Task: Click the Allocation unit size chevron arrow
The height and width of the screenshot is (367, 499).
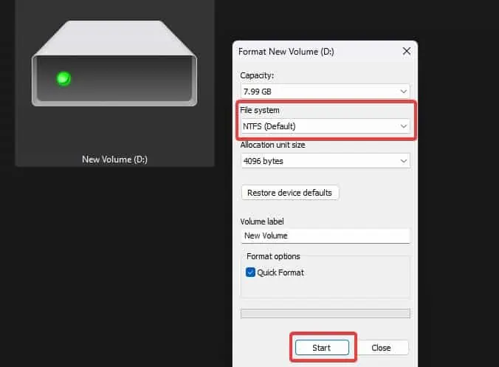Action: point(403,161)
